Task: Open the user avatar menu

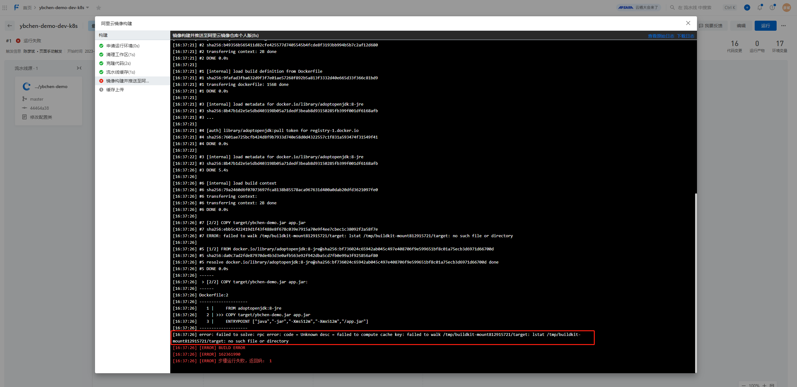Action: coord(787,8)
